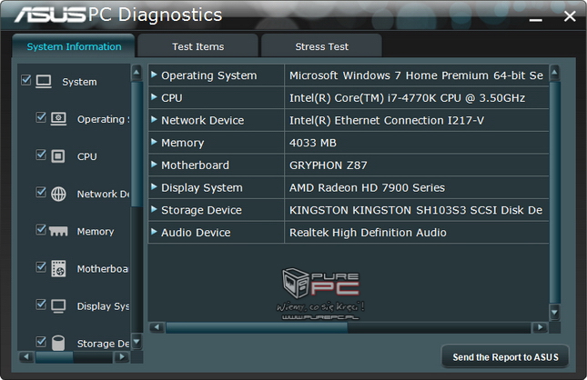Click the Motherboard row label in table

tap(195, 165)
